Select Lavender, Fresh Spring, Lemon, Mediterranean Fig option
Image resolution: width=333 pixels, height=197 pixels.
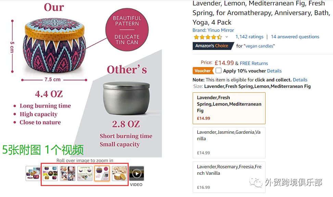pos(229,108)
